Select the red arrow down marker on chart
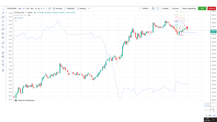217x122 pixels. [x=187, y=28]
